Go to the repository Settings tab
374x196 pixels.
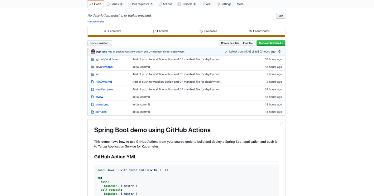(x=224, y=4)
